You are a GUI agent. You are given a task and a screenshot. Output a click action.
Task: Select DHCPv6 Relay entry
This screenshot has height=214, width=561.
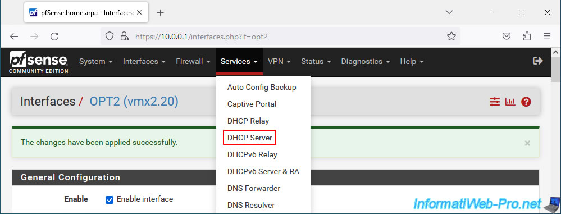tap(252, 154)
